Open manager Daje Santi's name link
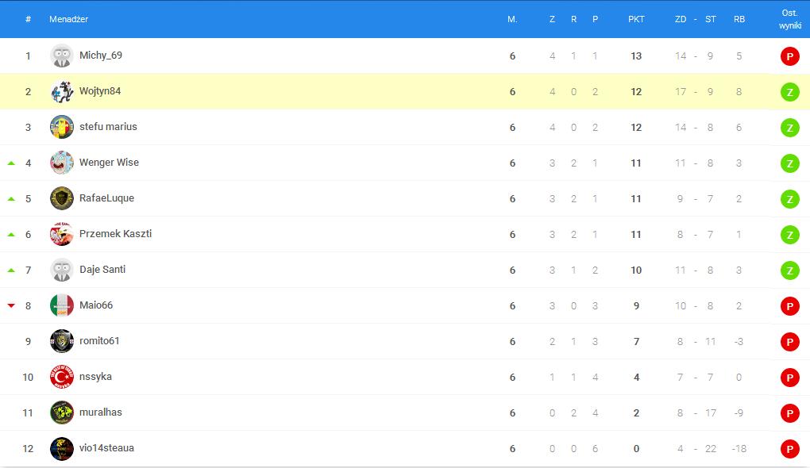This screenshot has height=468, width=810. pos(102,270)
